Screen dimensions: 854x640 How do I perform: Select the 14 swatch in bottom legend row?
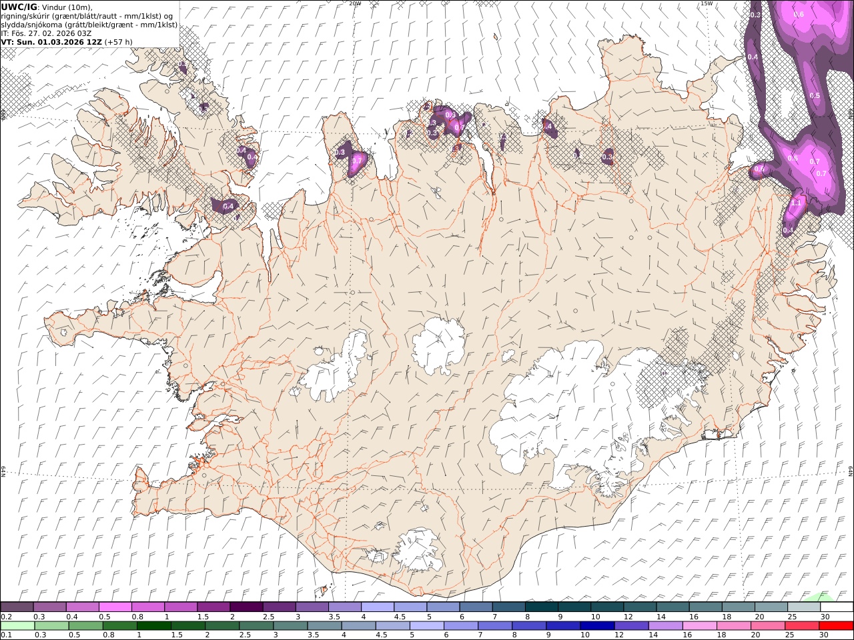point(665,625)
